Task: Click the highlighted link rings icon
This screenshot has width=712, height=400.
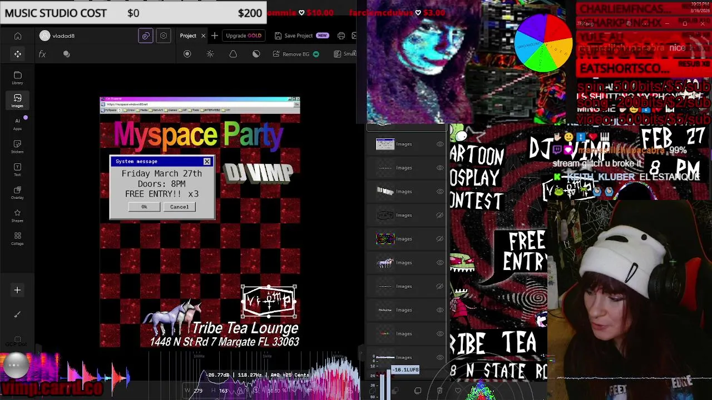Action: point(145,36)
